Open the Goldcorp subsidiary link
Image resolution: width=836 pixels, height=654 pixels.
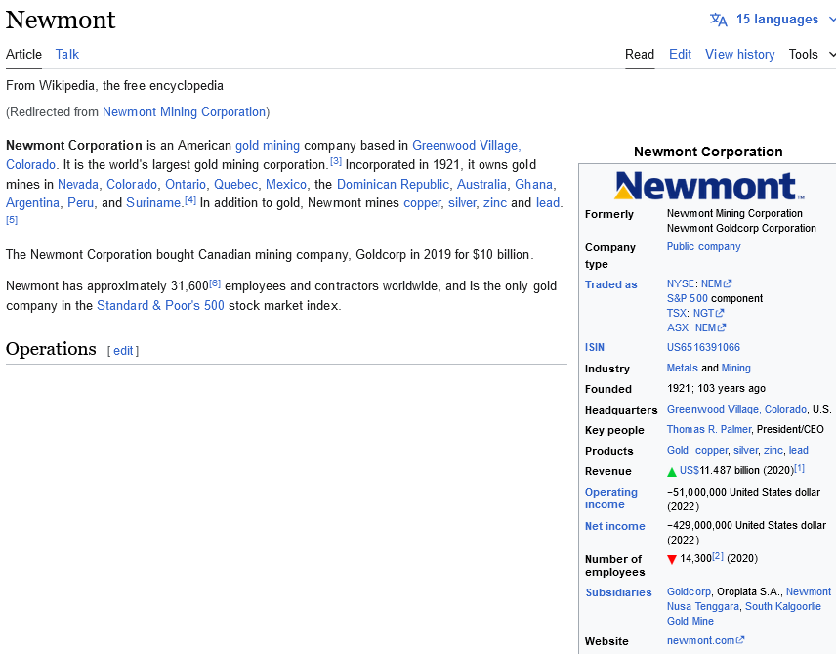coord(689,591)
